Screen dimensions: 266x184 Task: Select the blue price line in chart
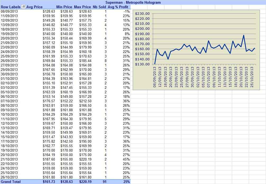pyautogui.click(x=205, y=48)
